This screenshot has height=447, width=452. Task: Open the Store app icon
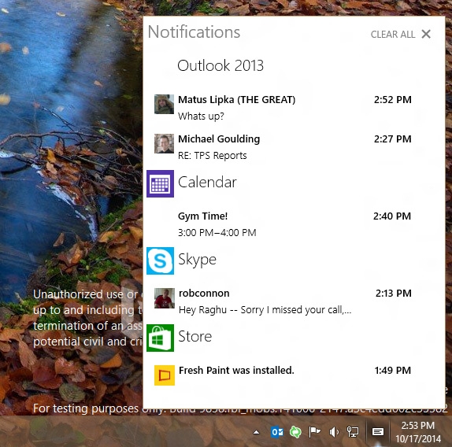160,338
